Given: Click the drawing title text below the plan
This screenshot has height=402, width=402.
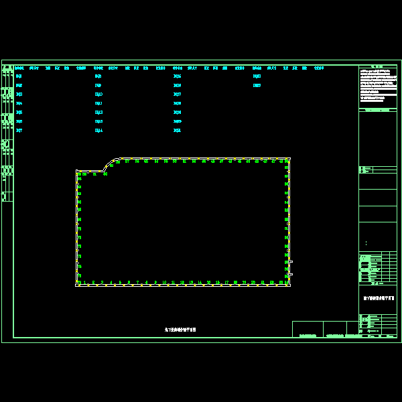Looking at the screenshot, I should coord(180,330).
